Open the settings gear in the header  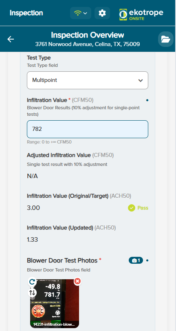102,13
